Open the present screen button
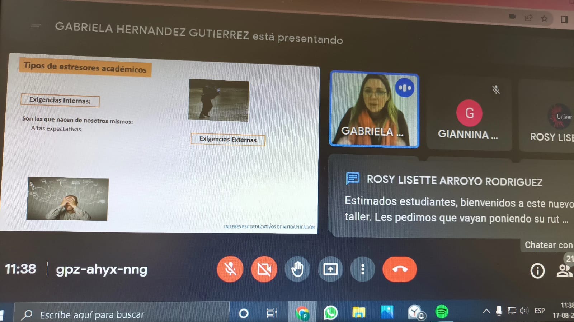The width and height of the screenshot is (574, 322). coord(330,269)
